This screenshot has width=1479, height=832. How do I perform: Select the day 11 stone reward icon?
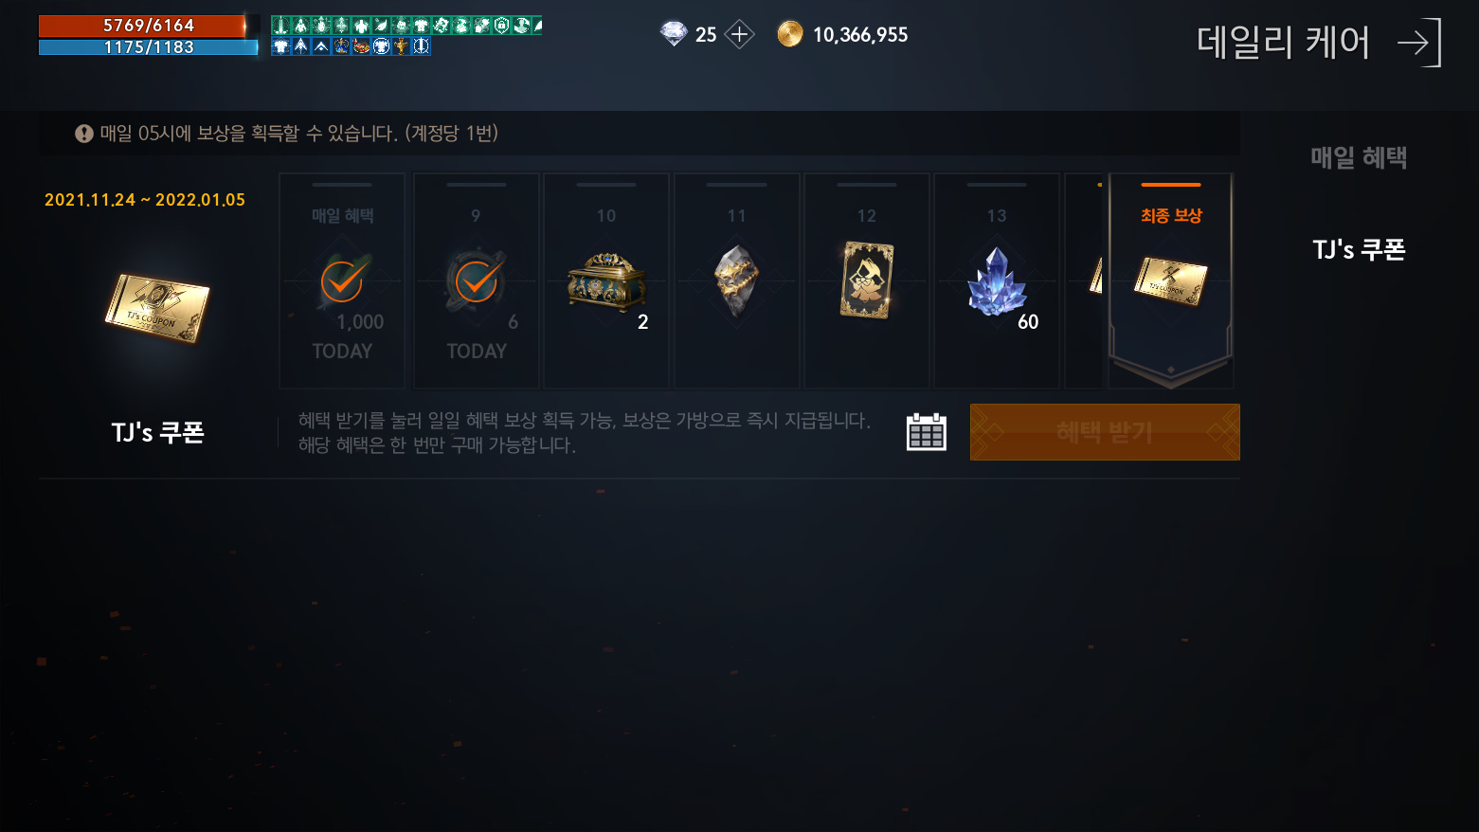[x=736, y=280]
